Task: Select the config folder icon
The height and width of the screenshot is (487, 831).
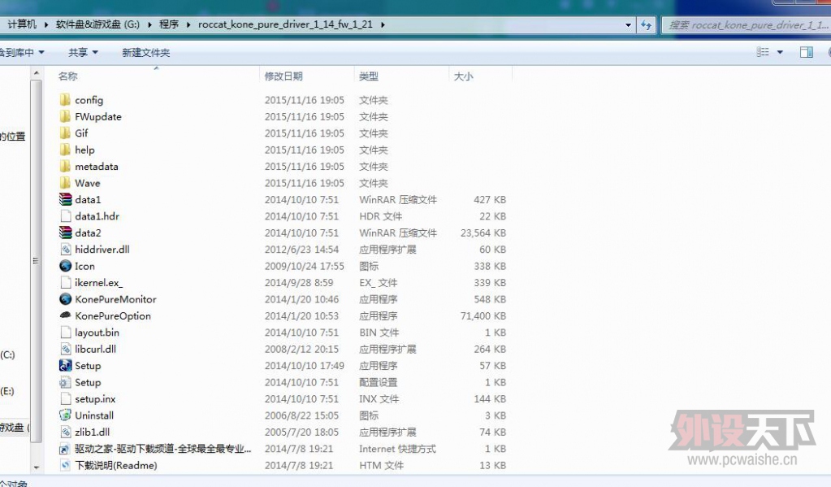Action: pyautogui.click(x=65, y=100)
